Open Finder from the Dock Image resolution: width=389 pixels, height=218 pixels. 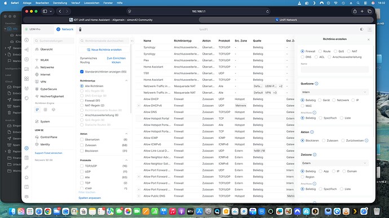[12, 211]
